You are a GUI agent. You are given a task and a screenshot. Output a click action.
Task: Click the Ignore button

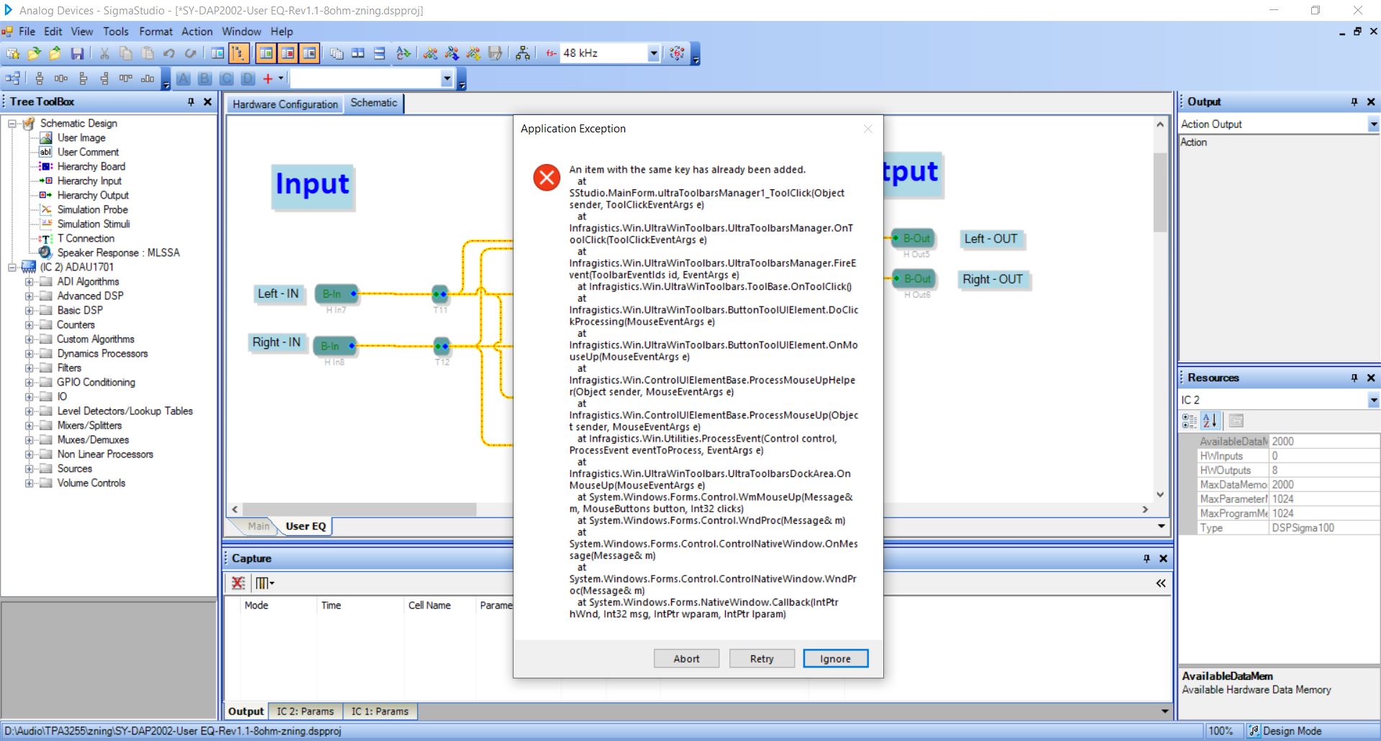tap(835, 658)
